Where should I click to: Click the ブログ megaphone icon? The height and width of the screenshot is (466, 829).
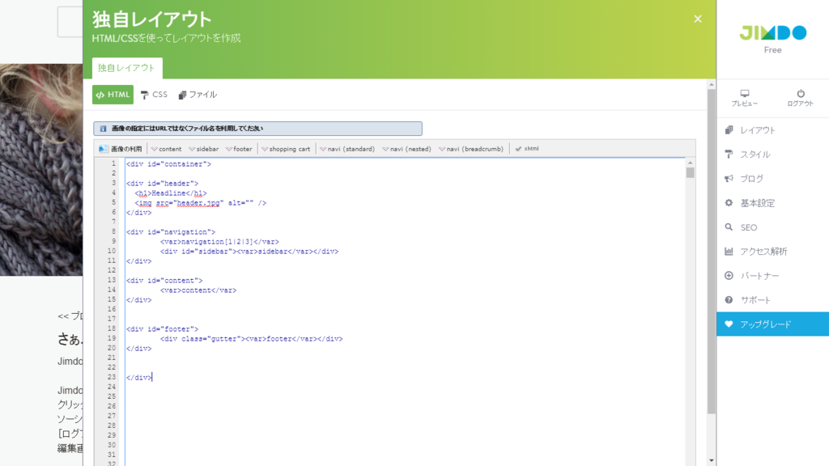[729, 179]
